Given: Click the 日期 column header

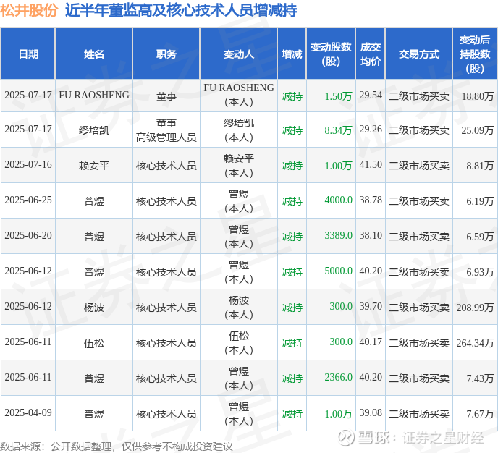Looking at the screenshot, I should pyautogui.click(x=28, y=54).
